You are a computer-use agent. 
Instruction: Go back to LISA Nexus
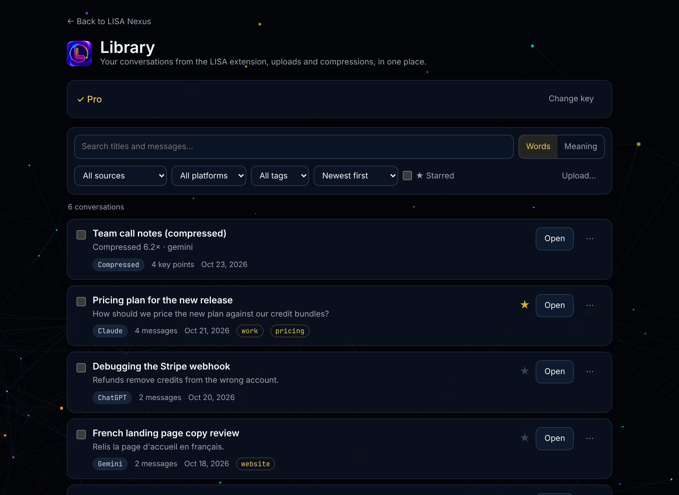(109, 21)
